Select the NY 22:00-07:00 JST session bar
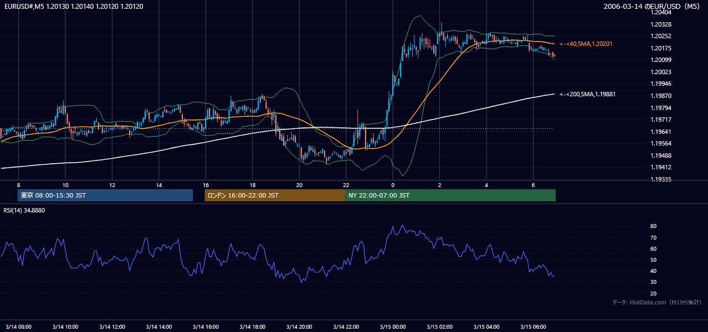The width and height of the screenshot is (708, 332). coord(450,195)
